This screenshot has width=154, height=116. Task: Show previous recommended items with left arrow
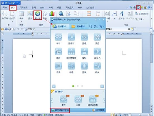tap(52, 100)
